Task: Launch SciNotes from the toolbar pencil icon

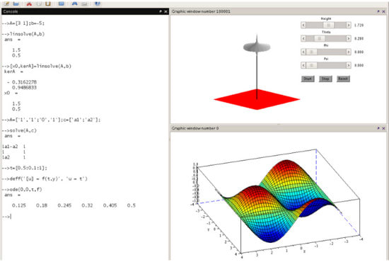Action: [6, 4]
